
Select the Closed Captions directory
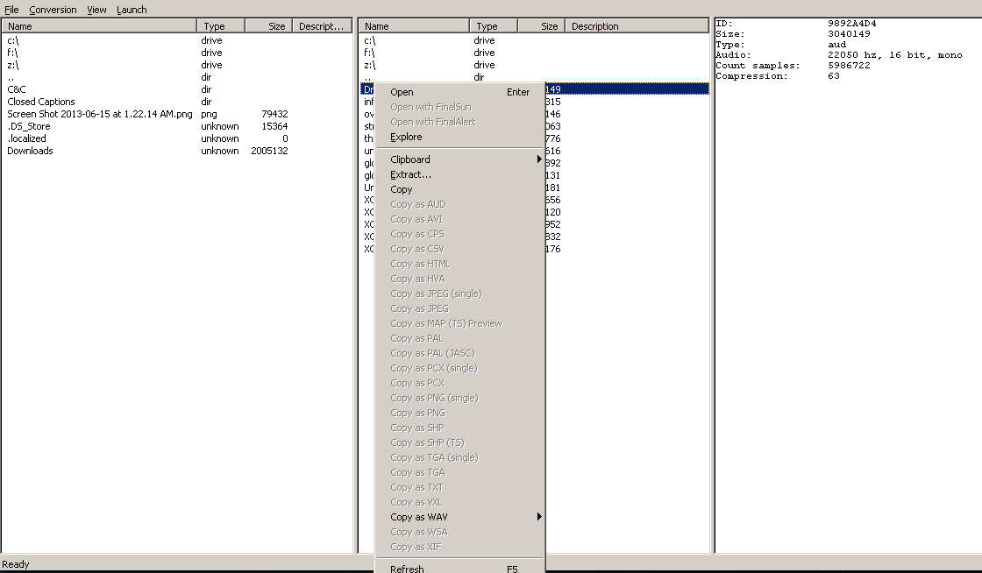click(x=41, y=102)
